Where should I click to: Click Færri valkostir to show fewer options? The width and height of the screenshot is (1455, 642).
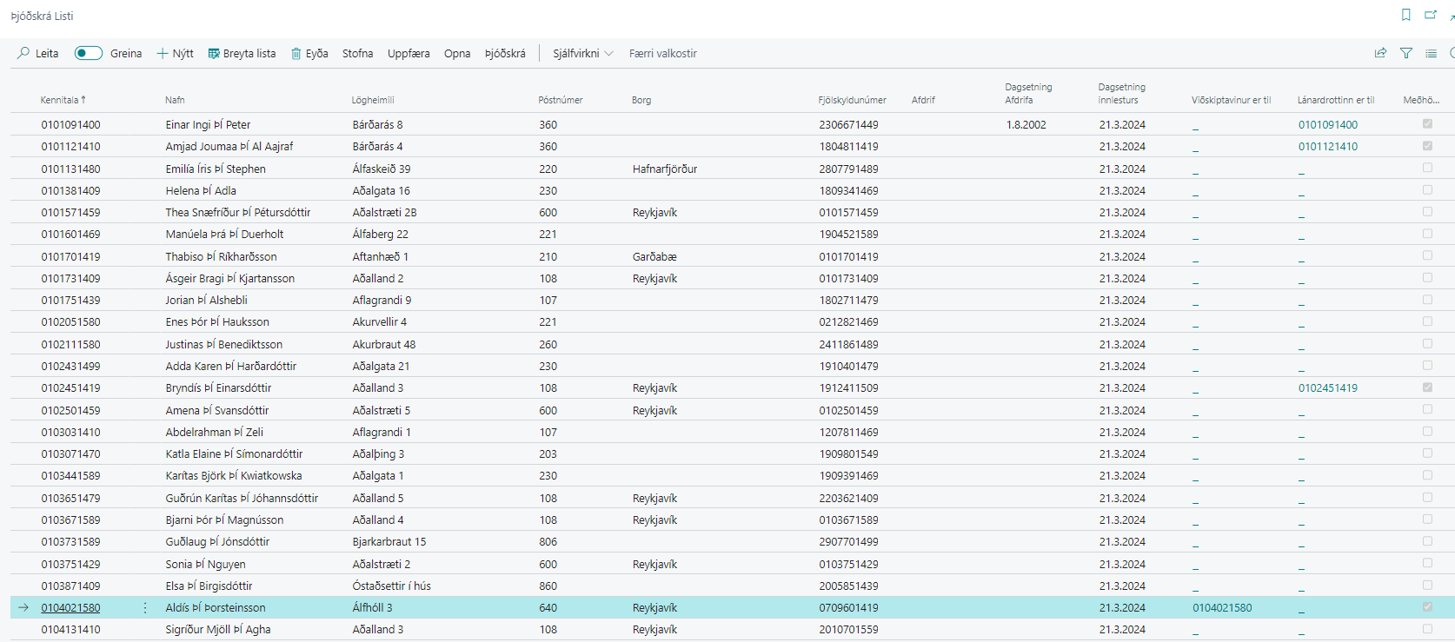(663, 53)
